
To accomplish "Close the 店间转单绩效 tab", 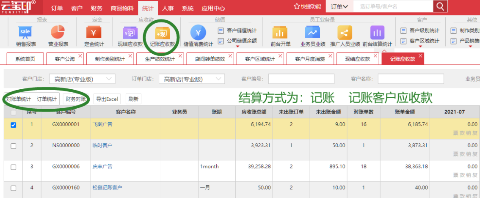I will pos(230,55).
